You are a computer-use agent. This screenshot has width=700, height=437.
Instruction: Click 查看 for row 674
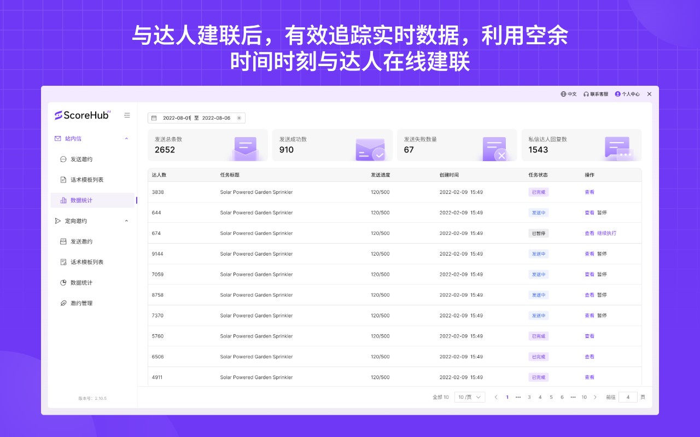tap(590, 233)
